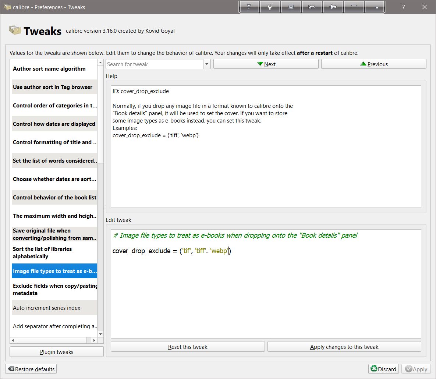The height and width of the screenshot is (379, 436).
Task: Click the horizontal scroll right arrow of tweak list
Action: [94, 340]
